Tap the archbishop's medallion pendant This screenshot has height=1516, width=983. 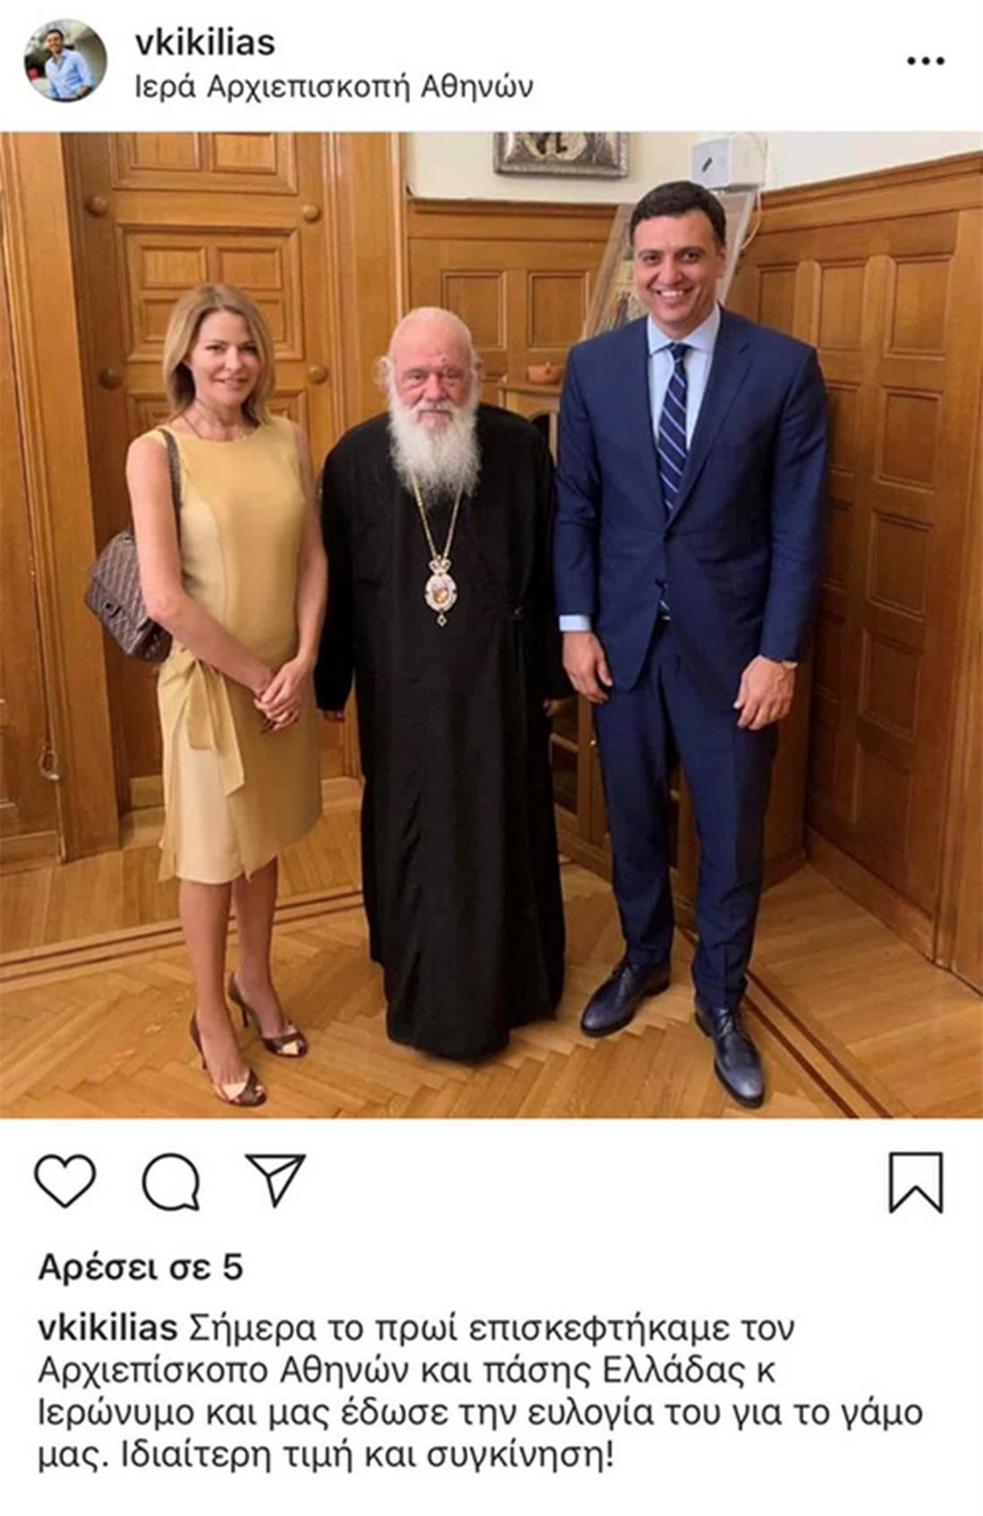click(441, 590)
